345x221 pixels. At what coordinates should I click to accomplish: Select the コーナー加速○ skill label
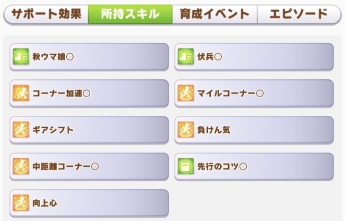pos(61,93)
